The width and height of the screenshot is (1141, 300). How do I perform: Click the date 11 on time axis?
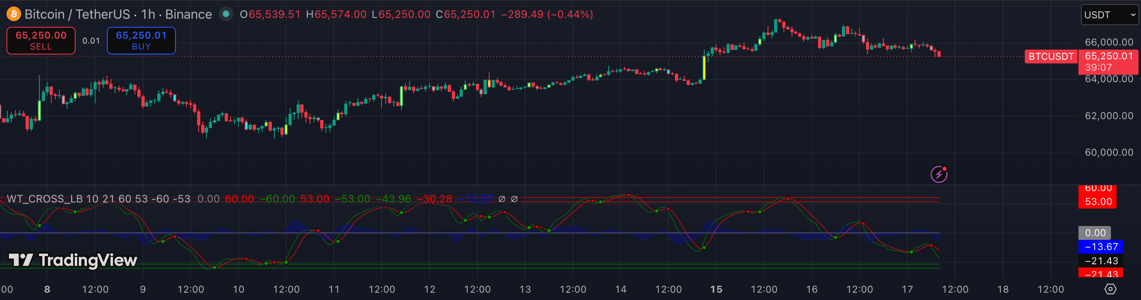click(334, 289)
